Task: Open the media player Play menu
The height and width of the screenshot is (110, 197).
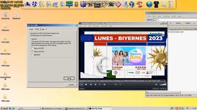Action: [90, 26]
